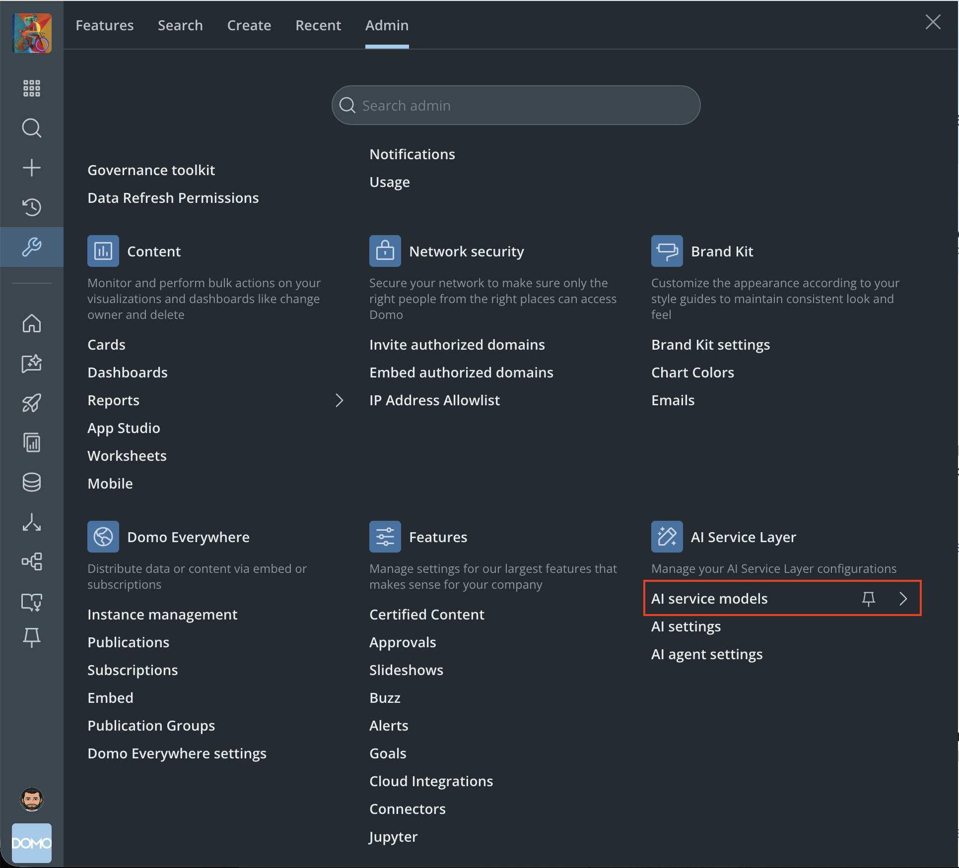Open Embed authorized domains

pos(462,372)
